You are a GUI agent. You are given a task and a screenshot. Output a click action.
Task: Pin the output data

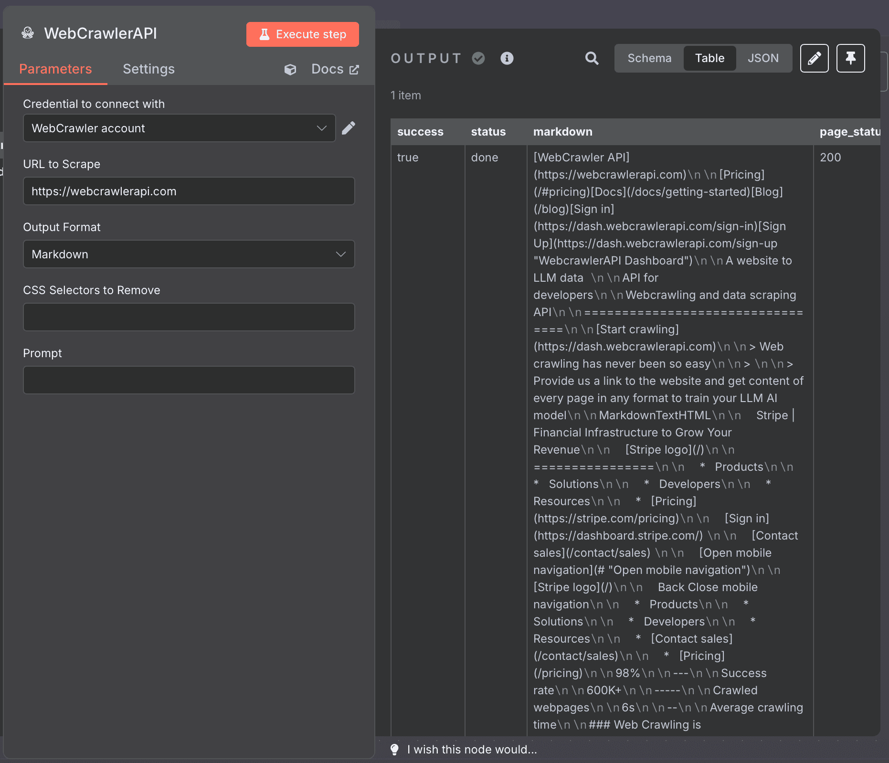850,58
